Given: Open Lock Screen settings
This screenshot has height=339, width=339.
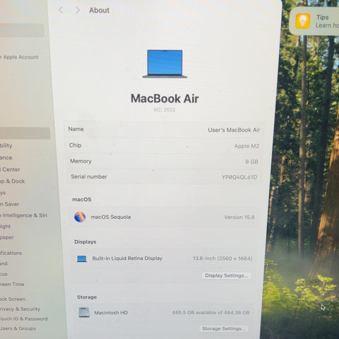Looking at the screenshot, I should 13,299.
